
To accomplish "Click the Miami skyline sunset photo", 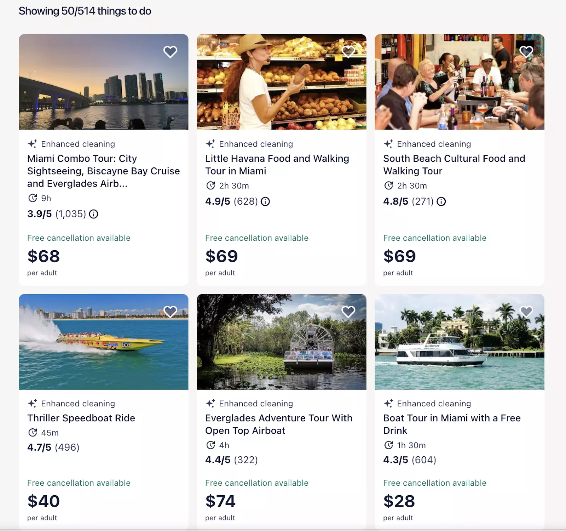I will (x=104, y=82).
